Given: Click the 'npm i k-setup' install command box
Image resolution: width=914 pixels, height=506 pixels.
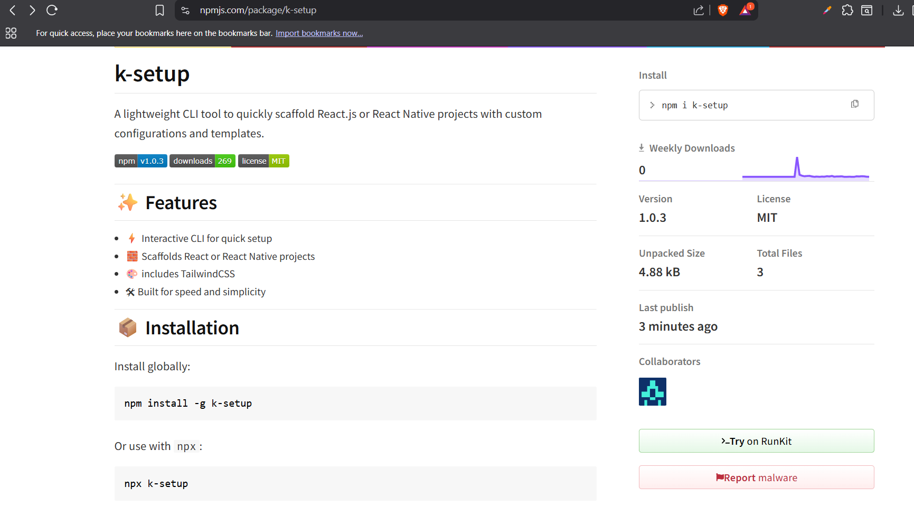Looking at the screenshot, I should (x=756, y=105).
